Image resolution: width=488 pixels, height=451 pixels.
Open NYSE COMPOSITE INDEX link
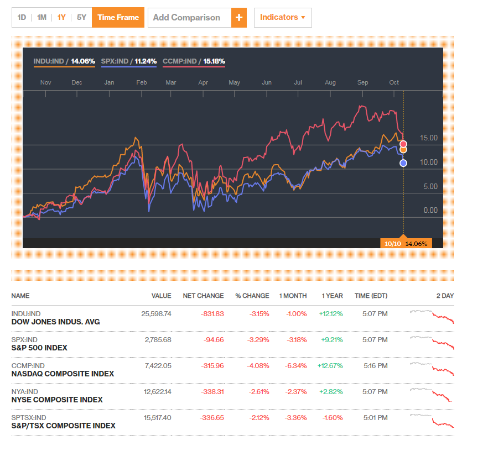[x=57, y=400]
